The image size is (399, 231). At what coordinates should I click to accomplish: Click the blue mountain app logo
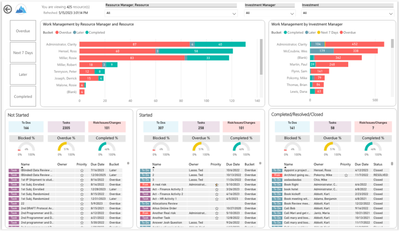click(x=20, y=9)
